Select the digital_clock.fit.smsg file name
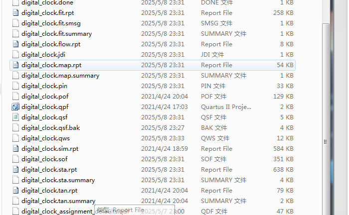Viewport: 349px width, 215px height. point(51,23)
